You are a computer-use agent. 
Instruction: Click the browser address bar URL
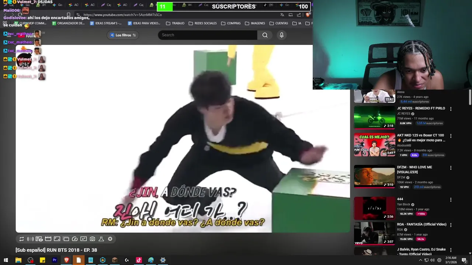click(122, 15)
